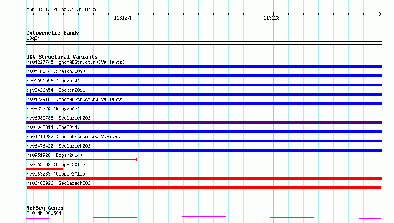
Task: Click nsv563283 (Cooper2011) label
Action: (56, 174)
